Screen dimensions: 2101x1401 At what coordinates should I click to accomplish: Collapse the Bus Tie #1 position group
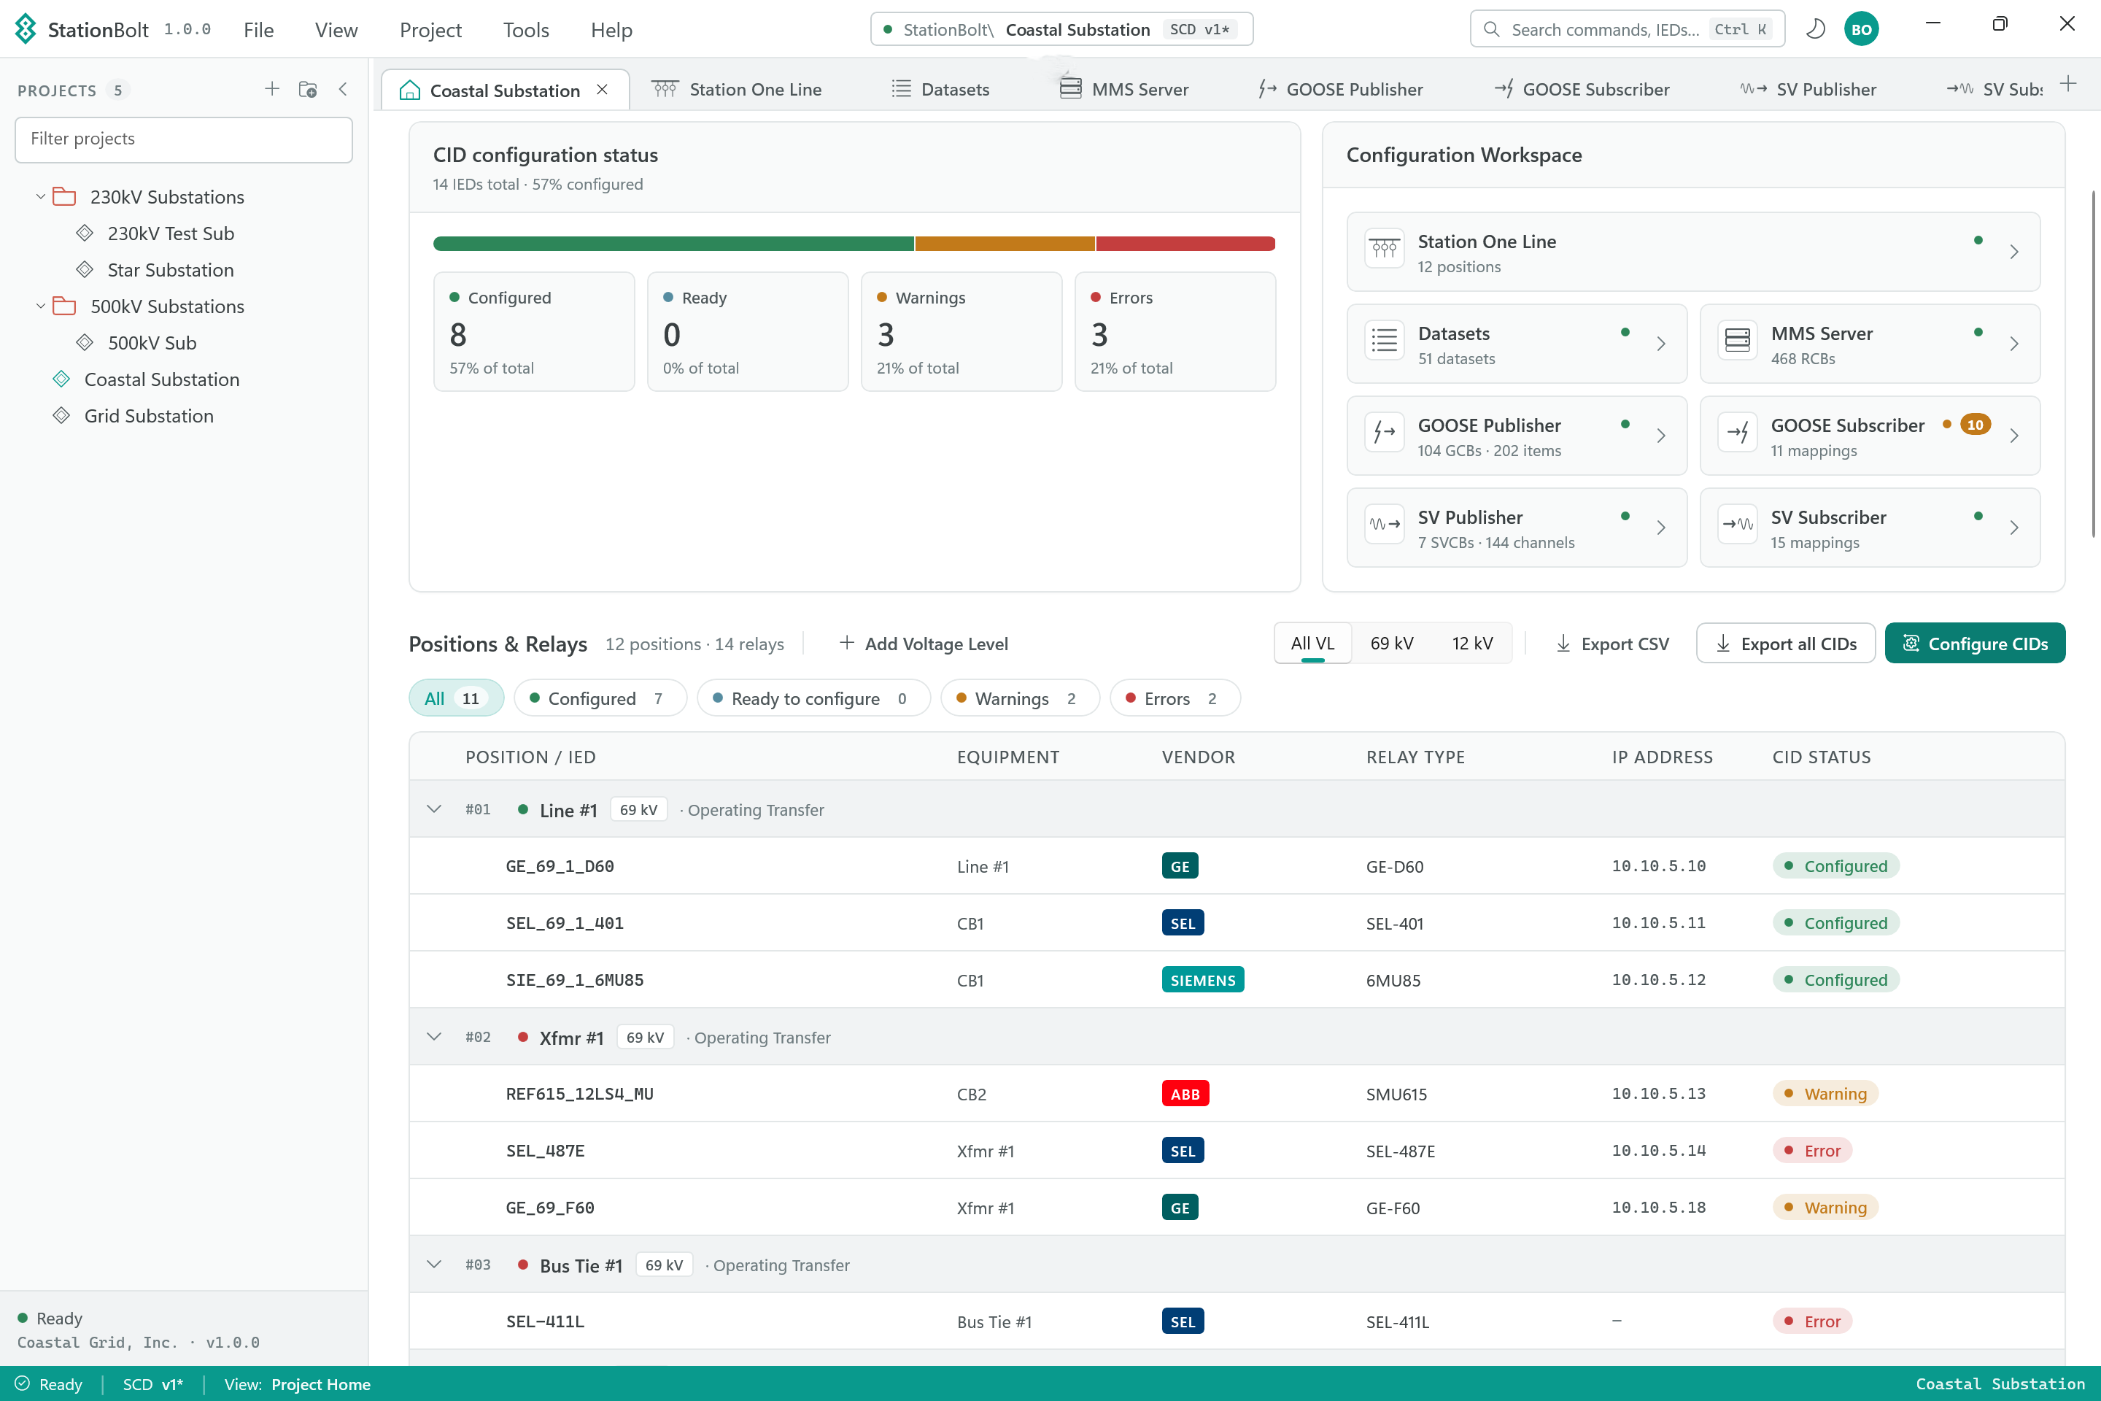point(434,1265)
